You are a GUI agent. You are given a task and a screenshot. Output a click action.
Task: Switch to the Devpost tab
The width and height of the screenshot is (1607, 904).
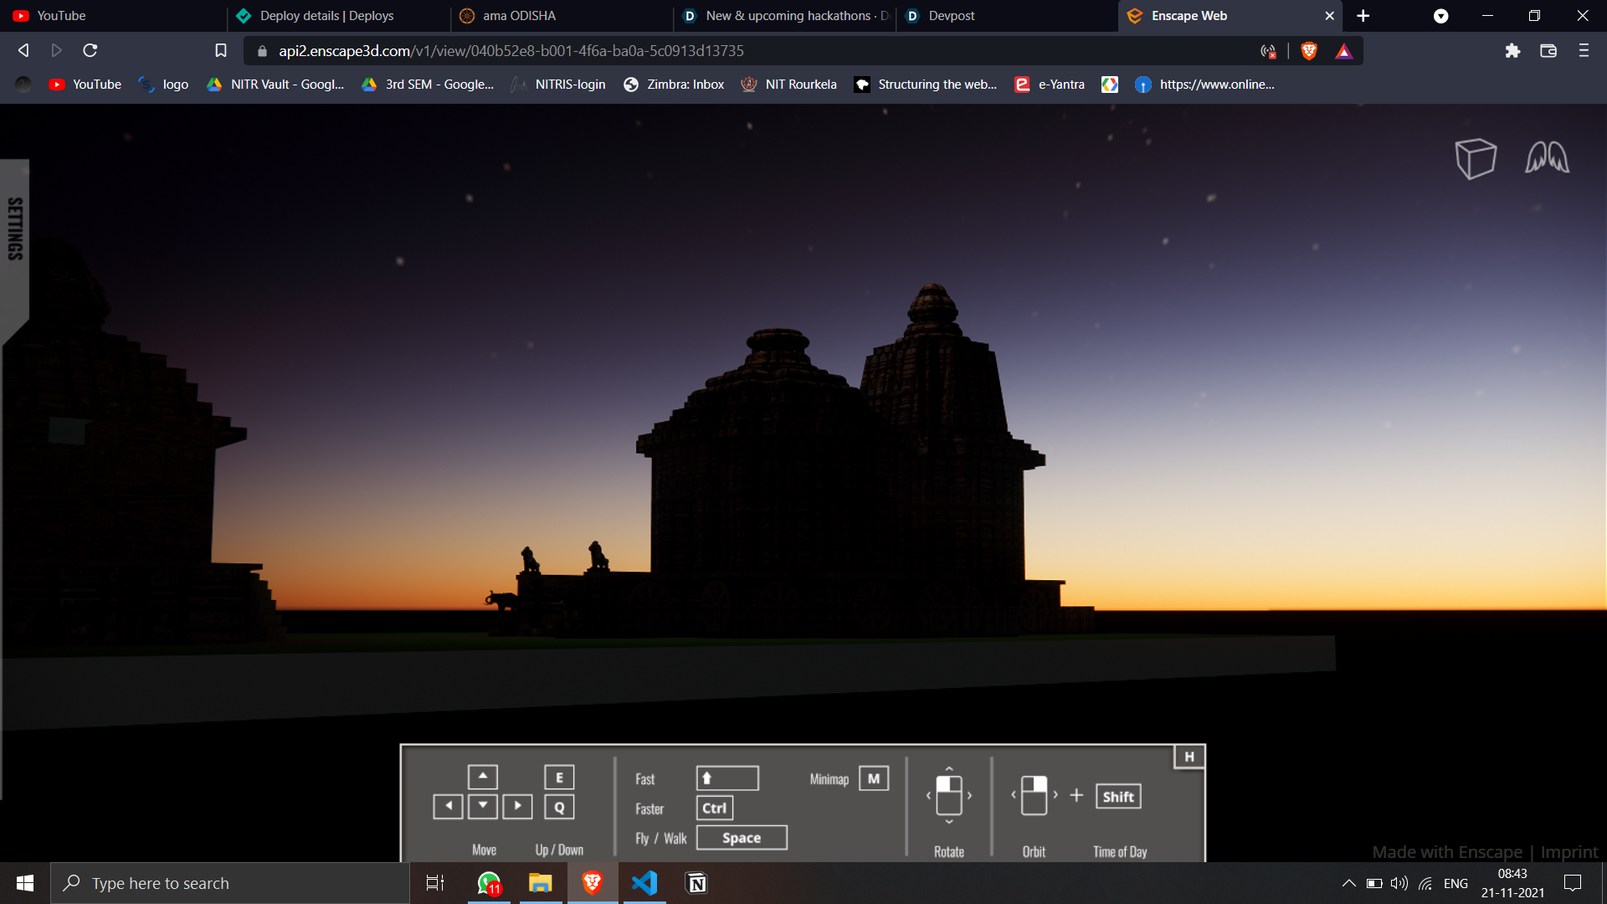[x=952, y=16]
